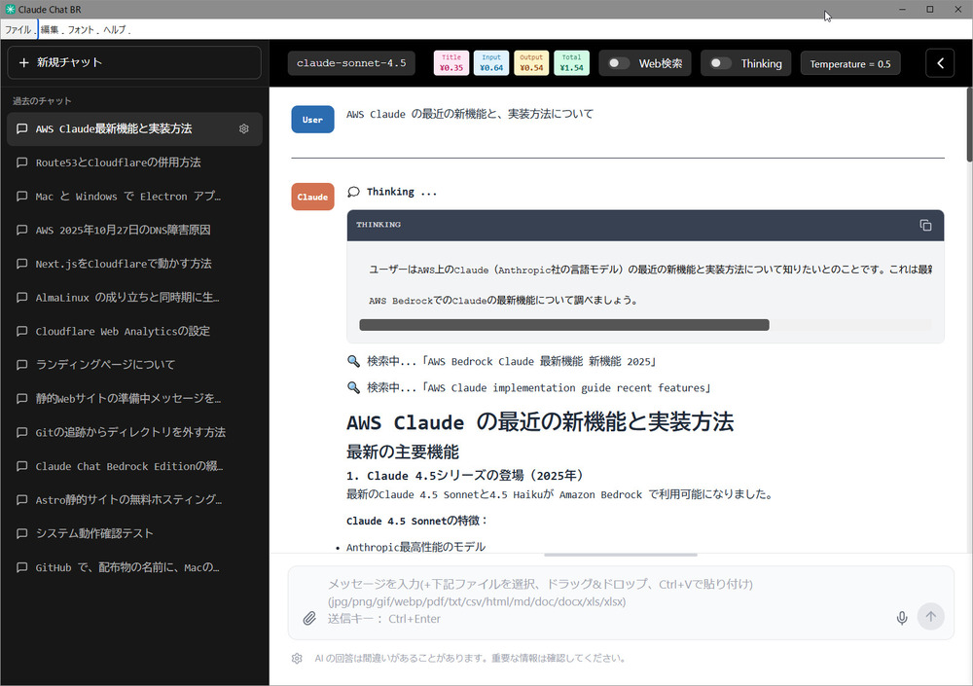Screen dimensions: 973x686
Task: Open the Route53とCloudflareの併用方法 chat
Action: (119, 162)
